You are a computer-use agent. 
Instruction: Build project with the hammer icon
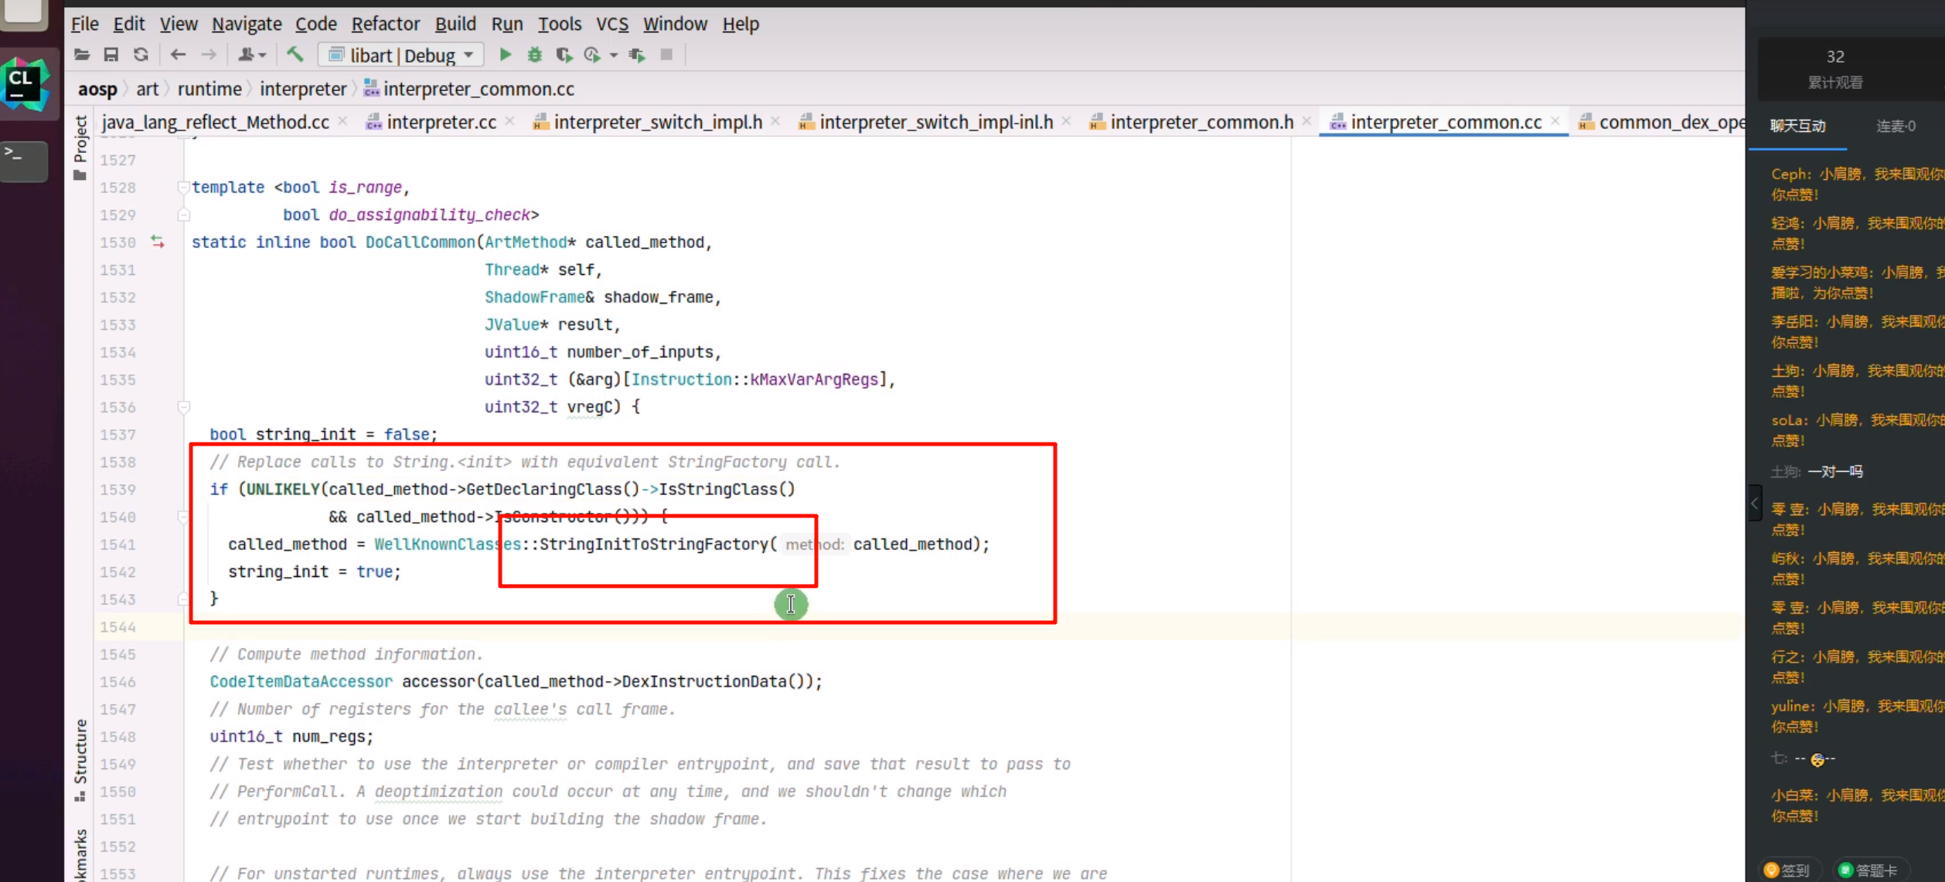pyautogui.click(x=295, y=55)
